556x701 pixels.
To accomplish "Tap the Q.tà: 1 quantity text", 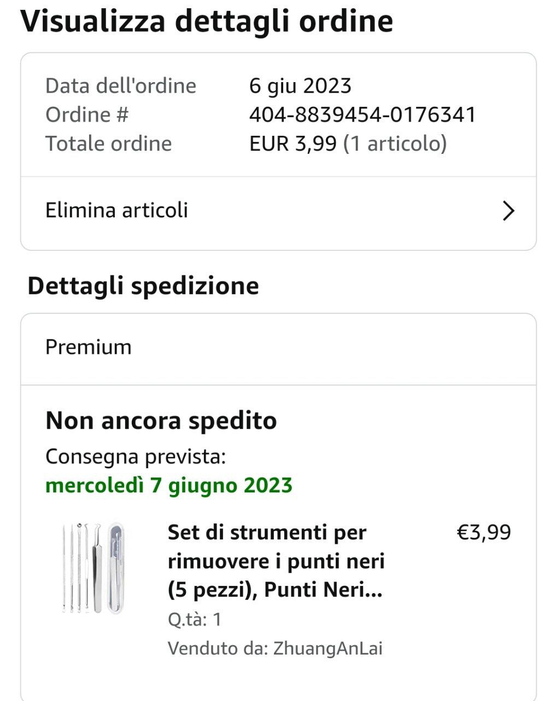I will [x=195, y=619].
